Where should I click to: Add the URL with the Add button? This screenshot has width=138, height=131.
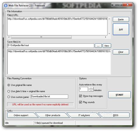point(121,29)
